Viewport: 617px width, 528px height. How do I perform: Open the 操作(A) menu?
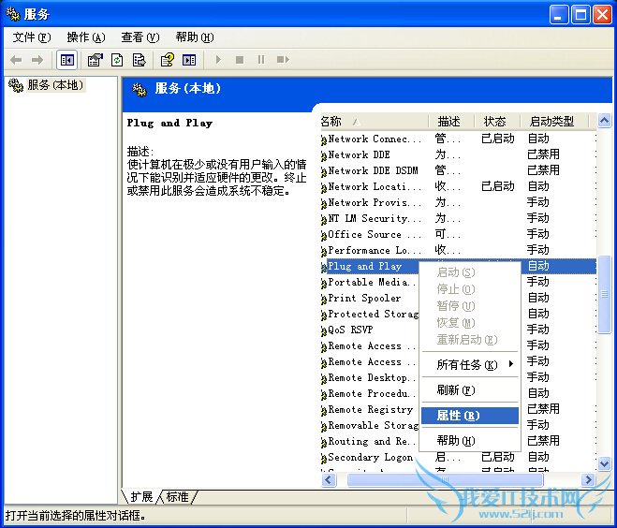tap(86, 37)
